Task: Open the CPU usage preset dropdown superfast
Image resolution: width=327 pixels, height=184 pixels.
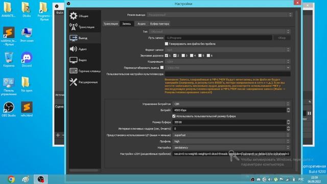Action: (231, 135)
